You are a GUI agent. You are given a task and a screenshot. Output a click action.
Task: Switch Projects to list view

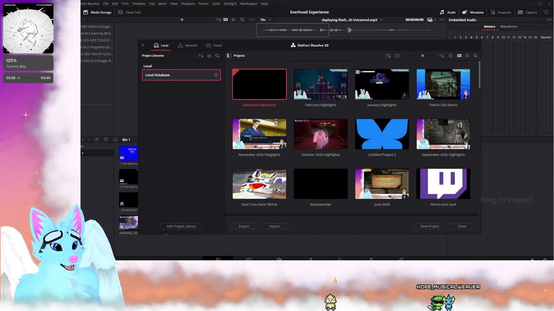[467, 56]
